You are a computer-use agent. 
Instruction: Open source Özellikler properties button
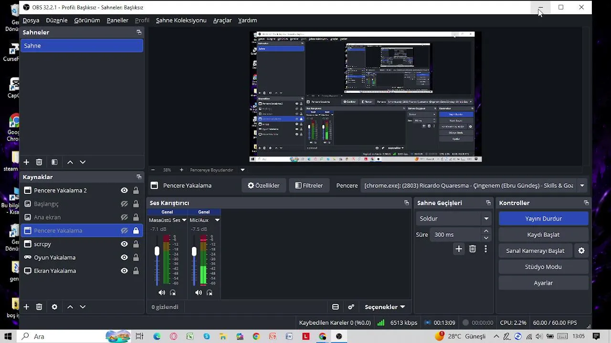click(x=263, y=185)
